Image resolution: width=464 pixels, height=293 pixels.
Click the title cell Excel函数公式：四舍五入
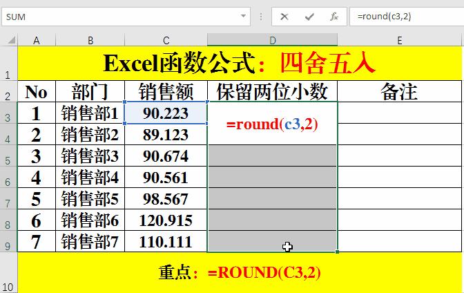coord(240,63)
